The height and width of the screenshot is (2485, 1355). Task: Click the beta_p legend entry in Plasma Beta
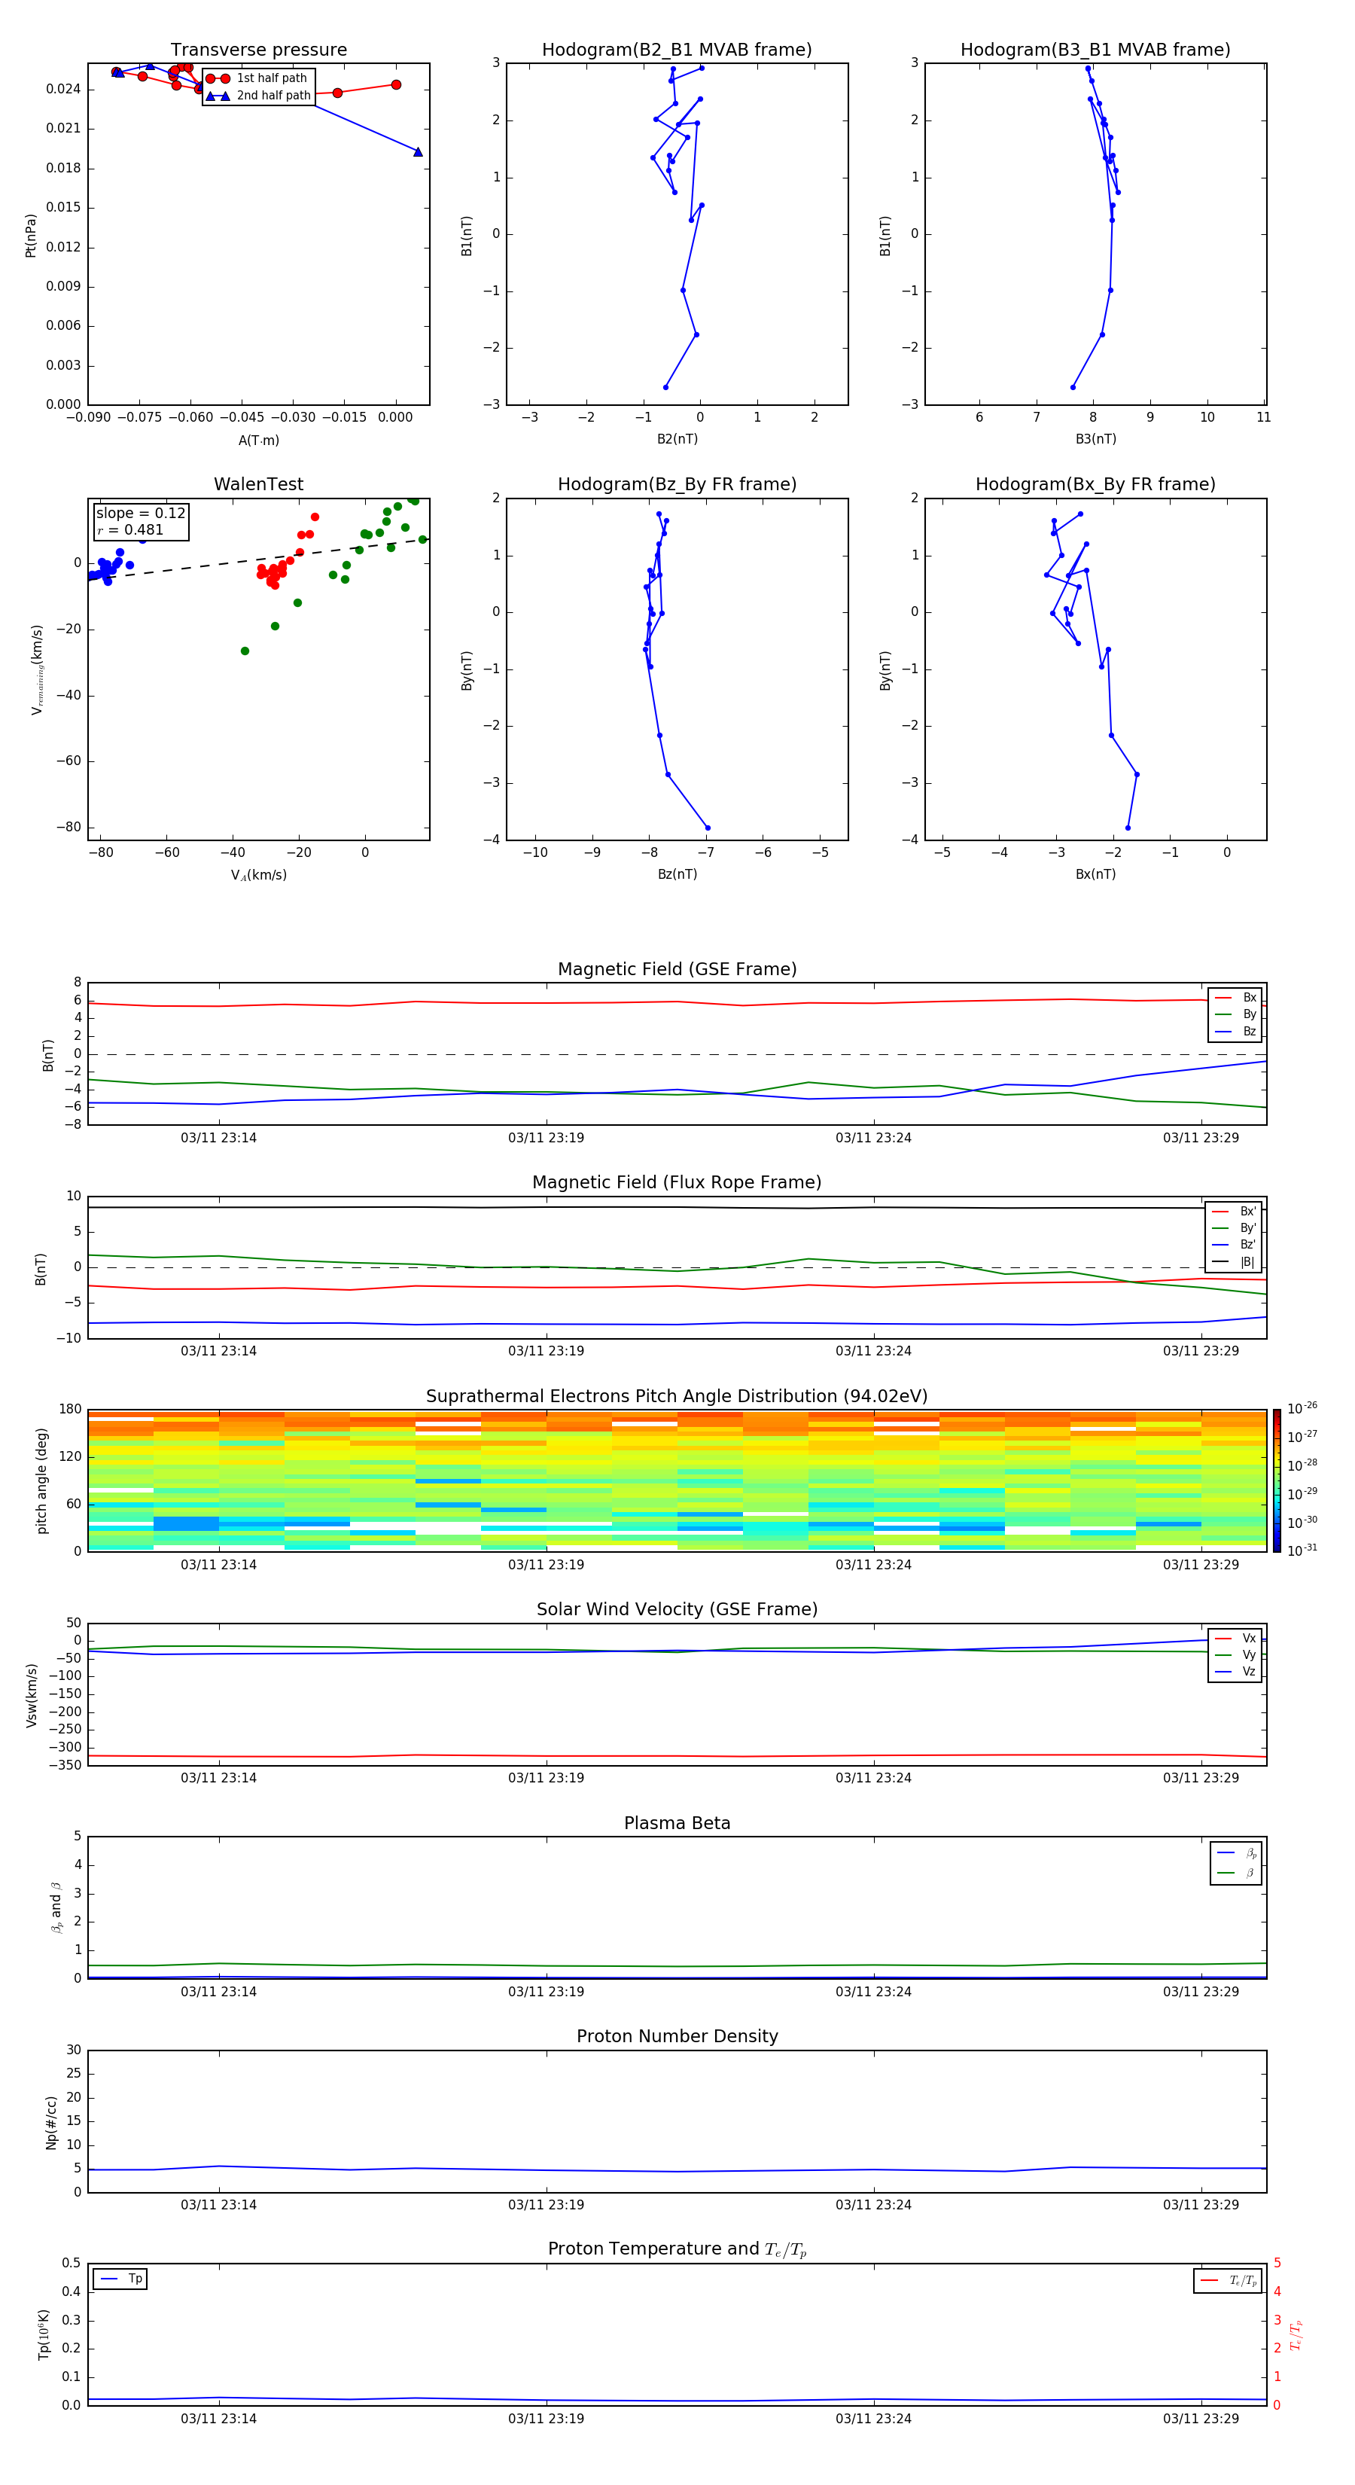1236,1853
